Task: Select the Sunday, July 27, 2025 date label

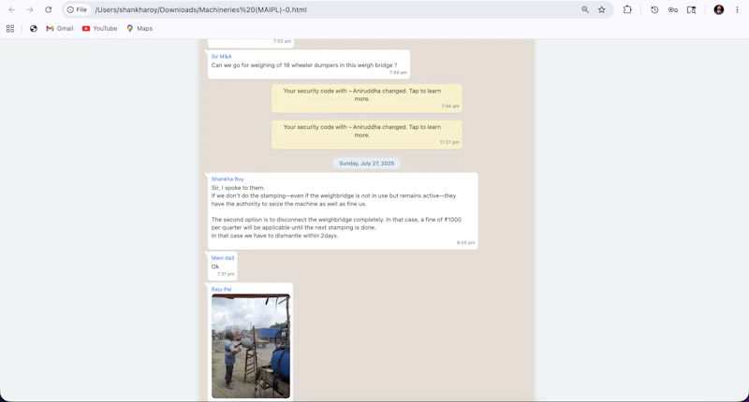Action: pos(366,163)
